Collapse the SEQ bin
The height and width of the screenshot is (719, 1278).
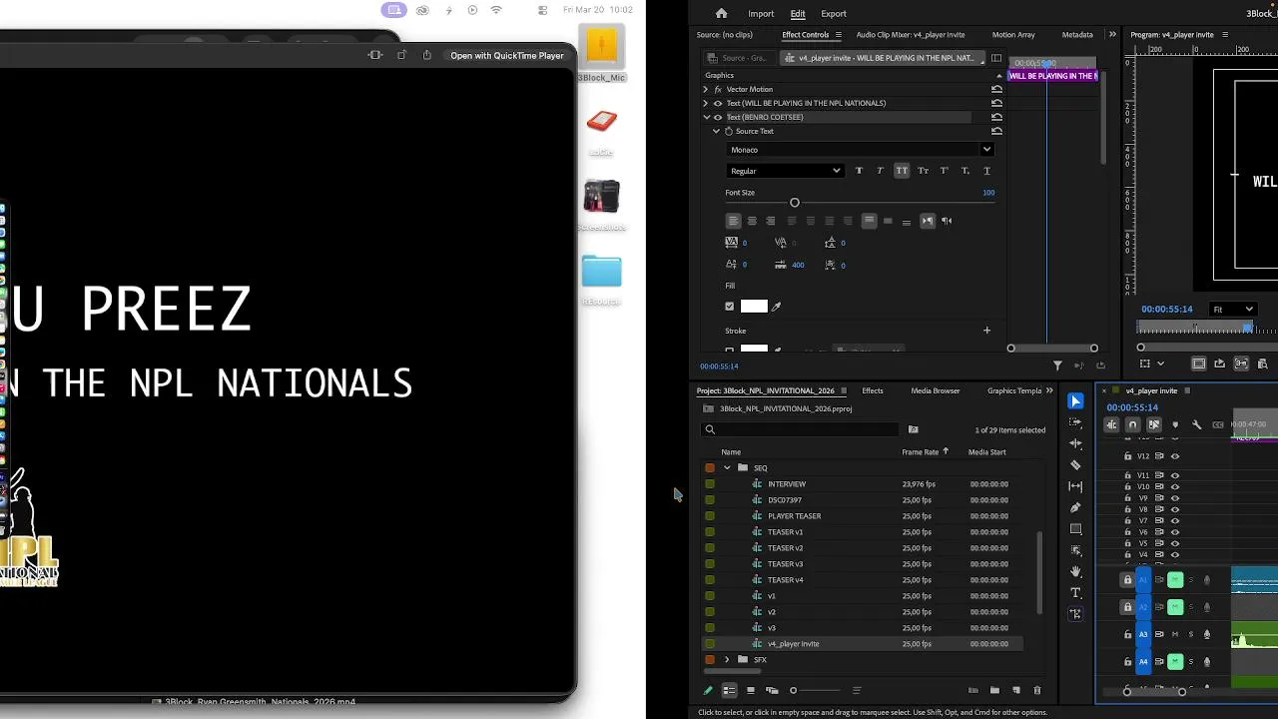727,467
